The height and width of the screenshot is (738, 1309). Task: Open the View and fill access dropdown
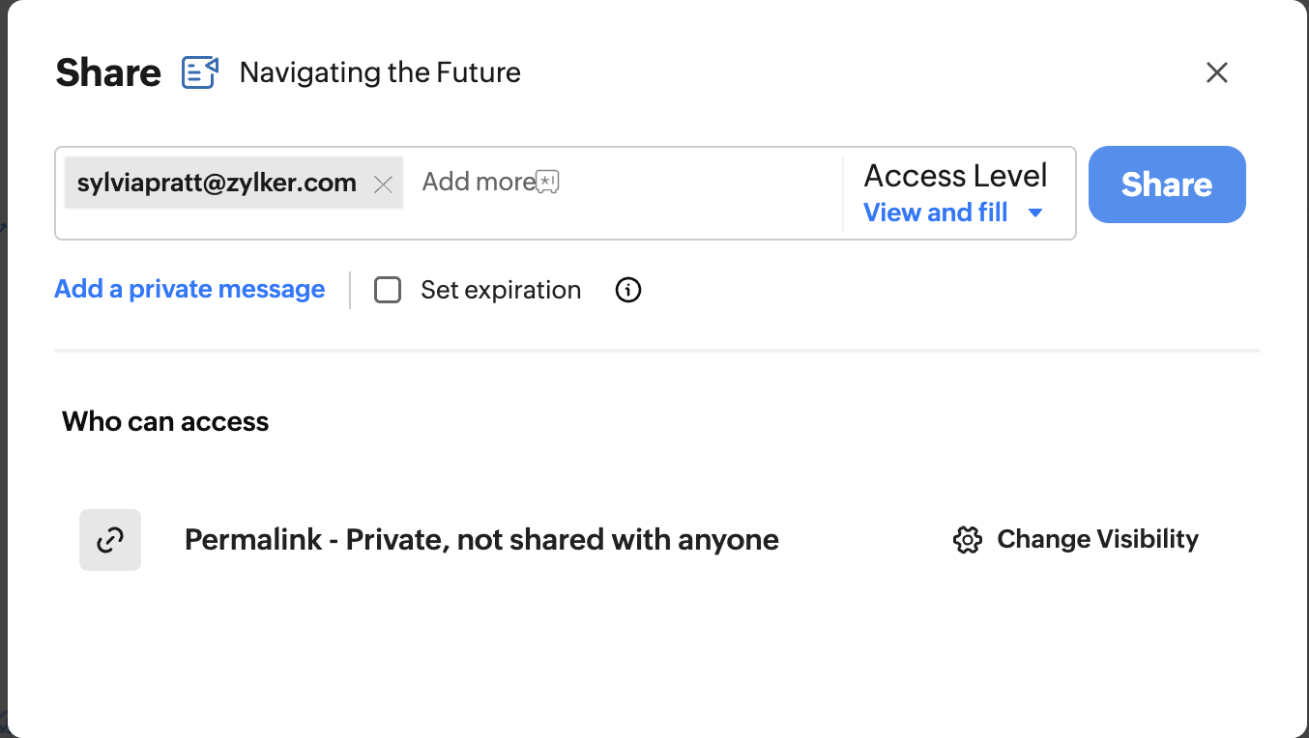point(936,213)
